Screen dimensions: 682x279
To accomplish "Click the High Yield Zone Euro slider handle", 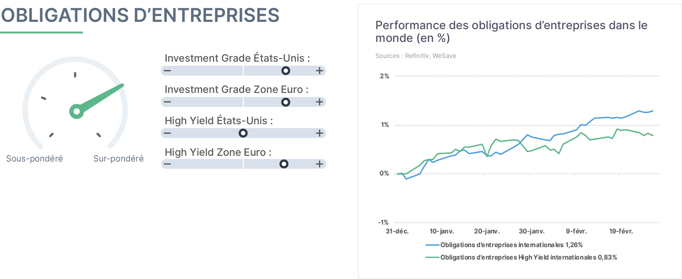I will 284,164.
